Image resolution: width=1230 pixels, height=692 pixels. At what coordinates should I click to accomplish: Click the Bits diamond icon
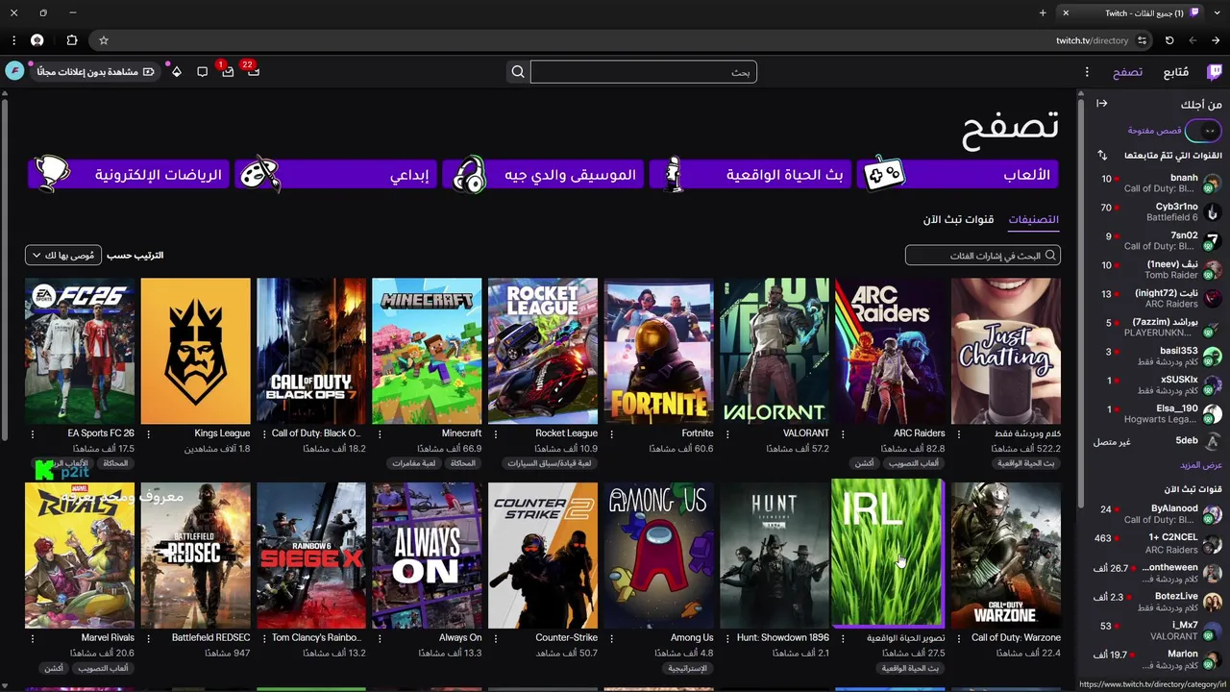(177, 72)
